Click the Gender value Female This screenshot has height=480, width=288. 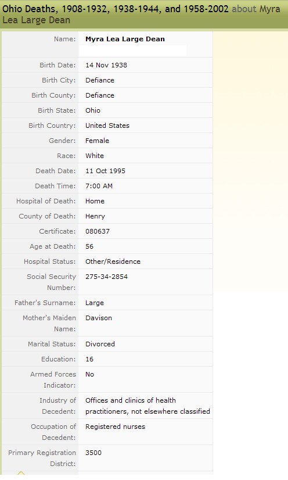[97, 141]
